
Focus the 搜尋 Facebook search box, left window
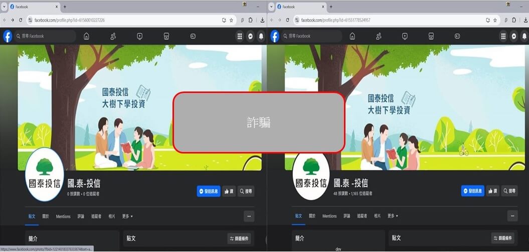click(x=45, y=36)
